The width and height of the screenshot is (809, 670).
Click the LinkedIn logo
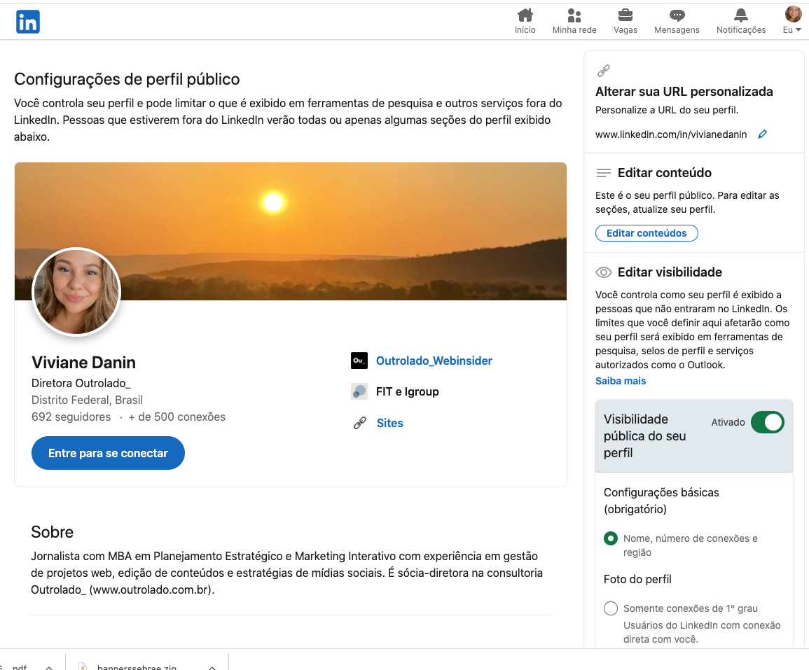tap(28, 22)
